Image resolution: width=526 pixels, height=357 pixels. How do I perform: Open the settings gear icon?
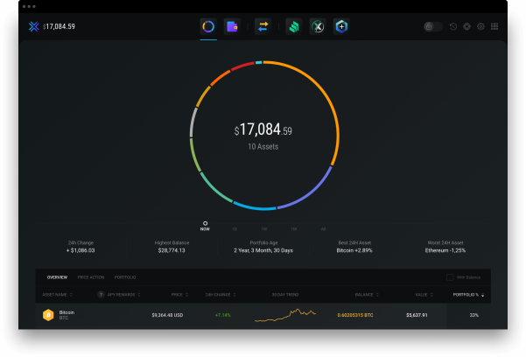(480, 26)
